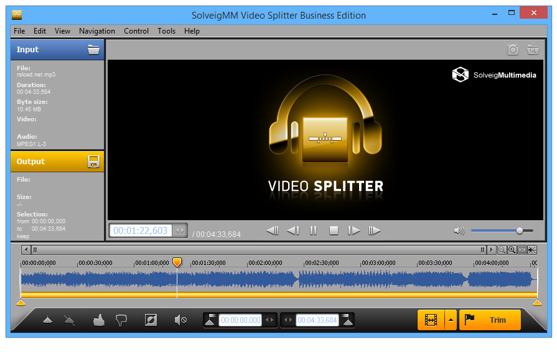The height and width of the screenshot is (352, 557).
Task: Open input file with folder icon
Action: tap(93, 50)
